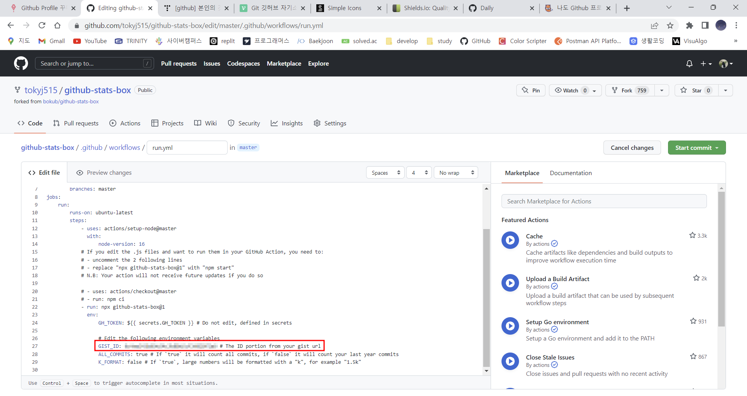Show more bookmarks with the chevron

[735, 41]
